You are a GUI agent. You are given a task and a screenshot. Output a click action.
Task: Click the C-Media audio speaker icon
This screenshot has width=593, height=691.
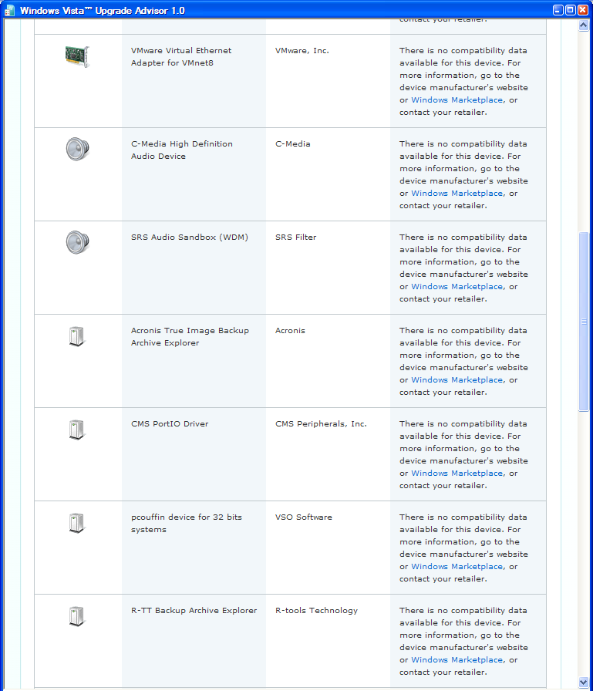(x=78, y=149)
